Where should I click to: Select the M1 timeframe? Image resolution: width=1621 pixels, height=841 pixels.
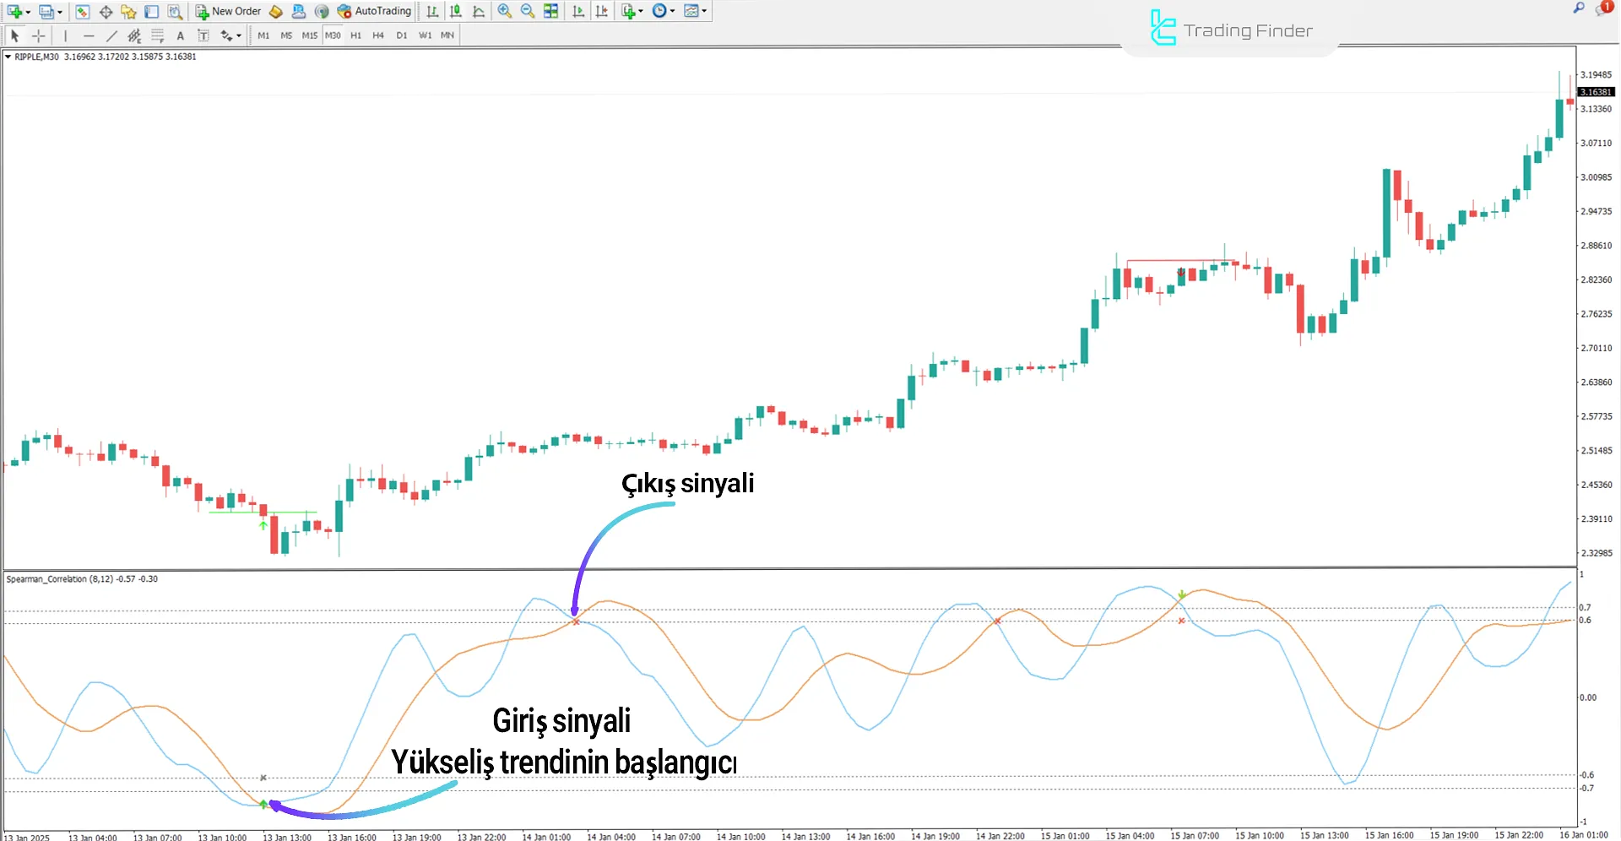coord(263,35)
